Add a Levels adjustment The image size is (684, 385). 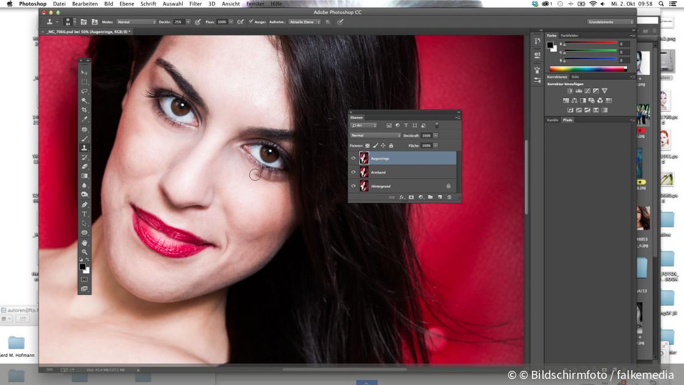(x=579, y=91)
